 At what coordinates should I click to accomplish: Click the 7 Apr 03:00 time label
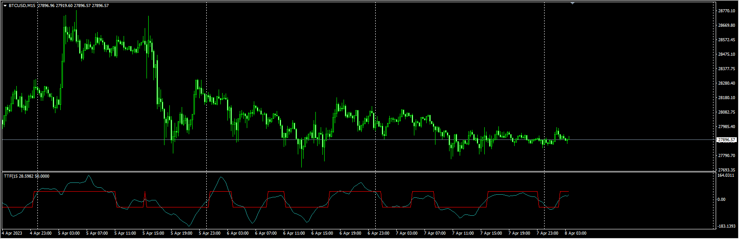(x=406, y=233)
